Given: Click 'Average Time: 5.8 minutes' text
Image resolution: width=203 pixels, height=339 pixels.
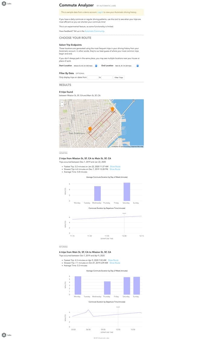Looking at the screenshot, I should tap(76, 172).
